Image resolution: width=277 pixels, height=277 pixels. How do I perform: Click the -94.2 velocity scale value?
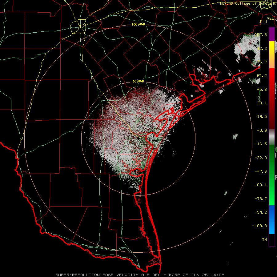[x=261, y=212]
